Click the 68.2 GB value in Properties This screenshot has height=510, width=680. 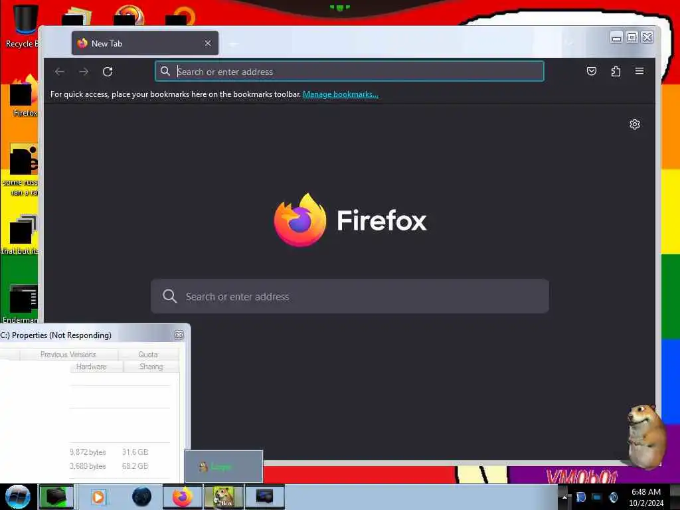point(135,466)
